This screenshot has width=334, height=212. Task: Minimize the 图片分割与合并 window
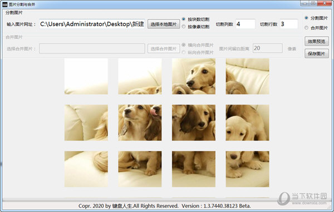click(305, 3)
